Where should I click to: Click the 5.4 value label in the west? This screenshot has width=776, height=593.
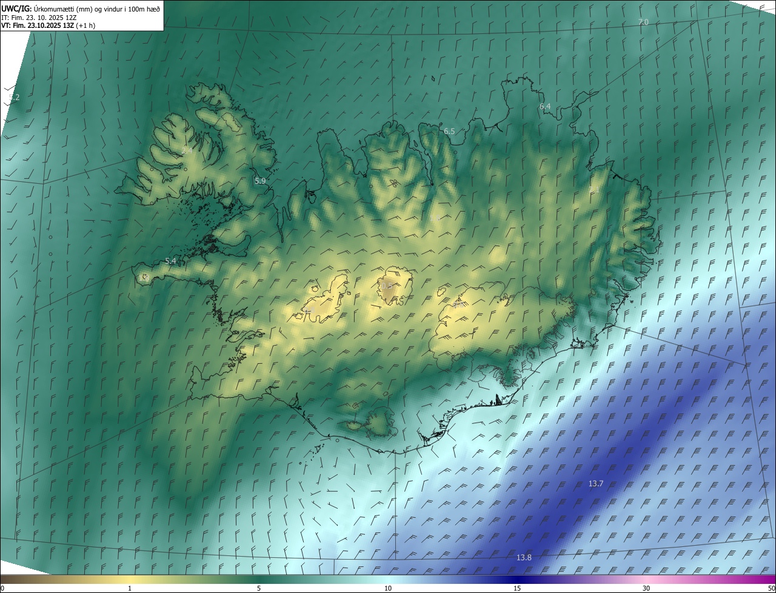[170, 261]
